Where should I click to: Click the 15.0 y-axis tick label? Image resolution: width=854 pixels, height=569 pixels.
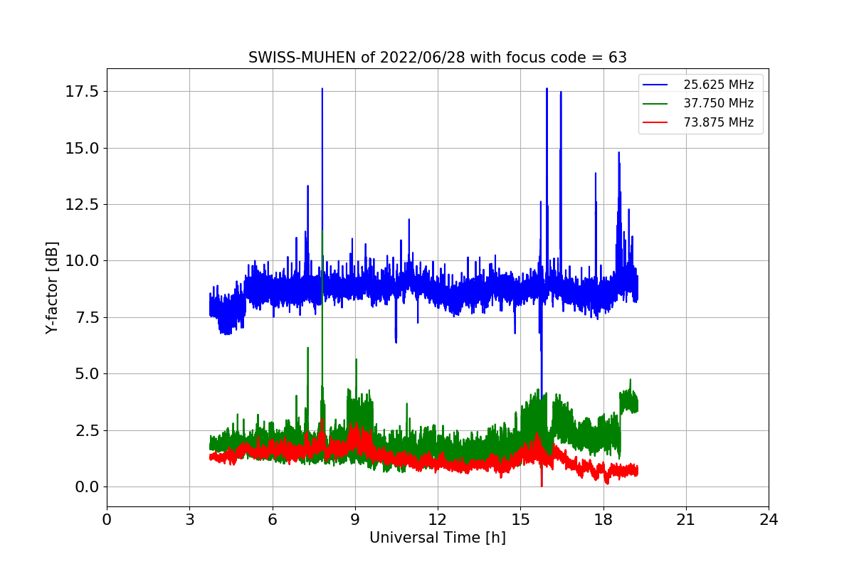pos(83,148)
